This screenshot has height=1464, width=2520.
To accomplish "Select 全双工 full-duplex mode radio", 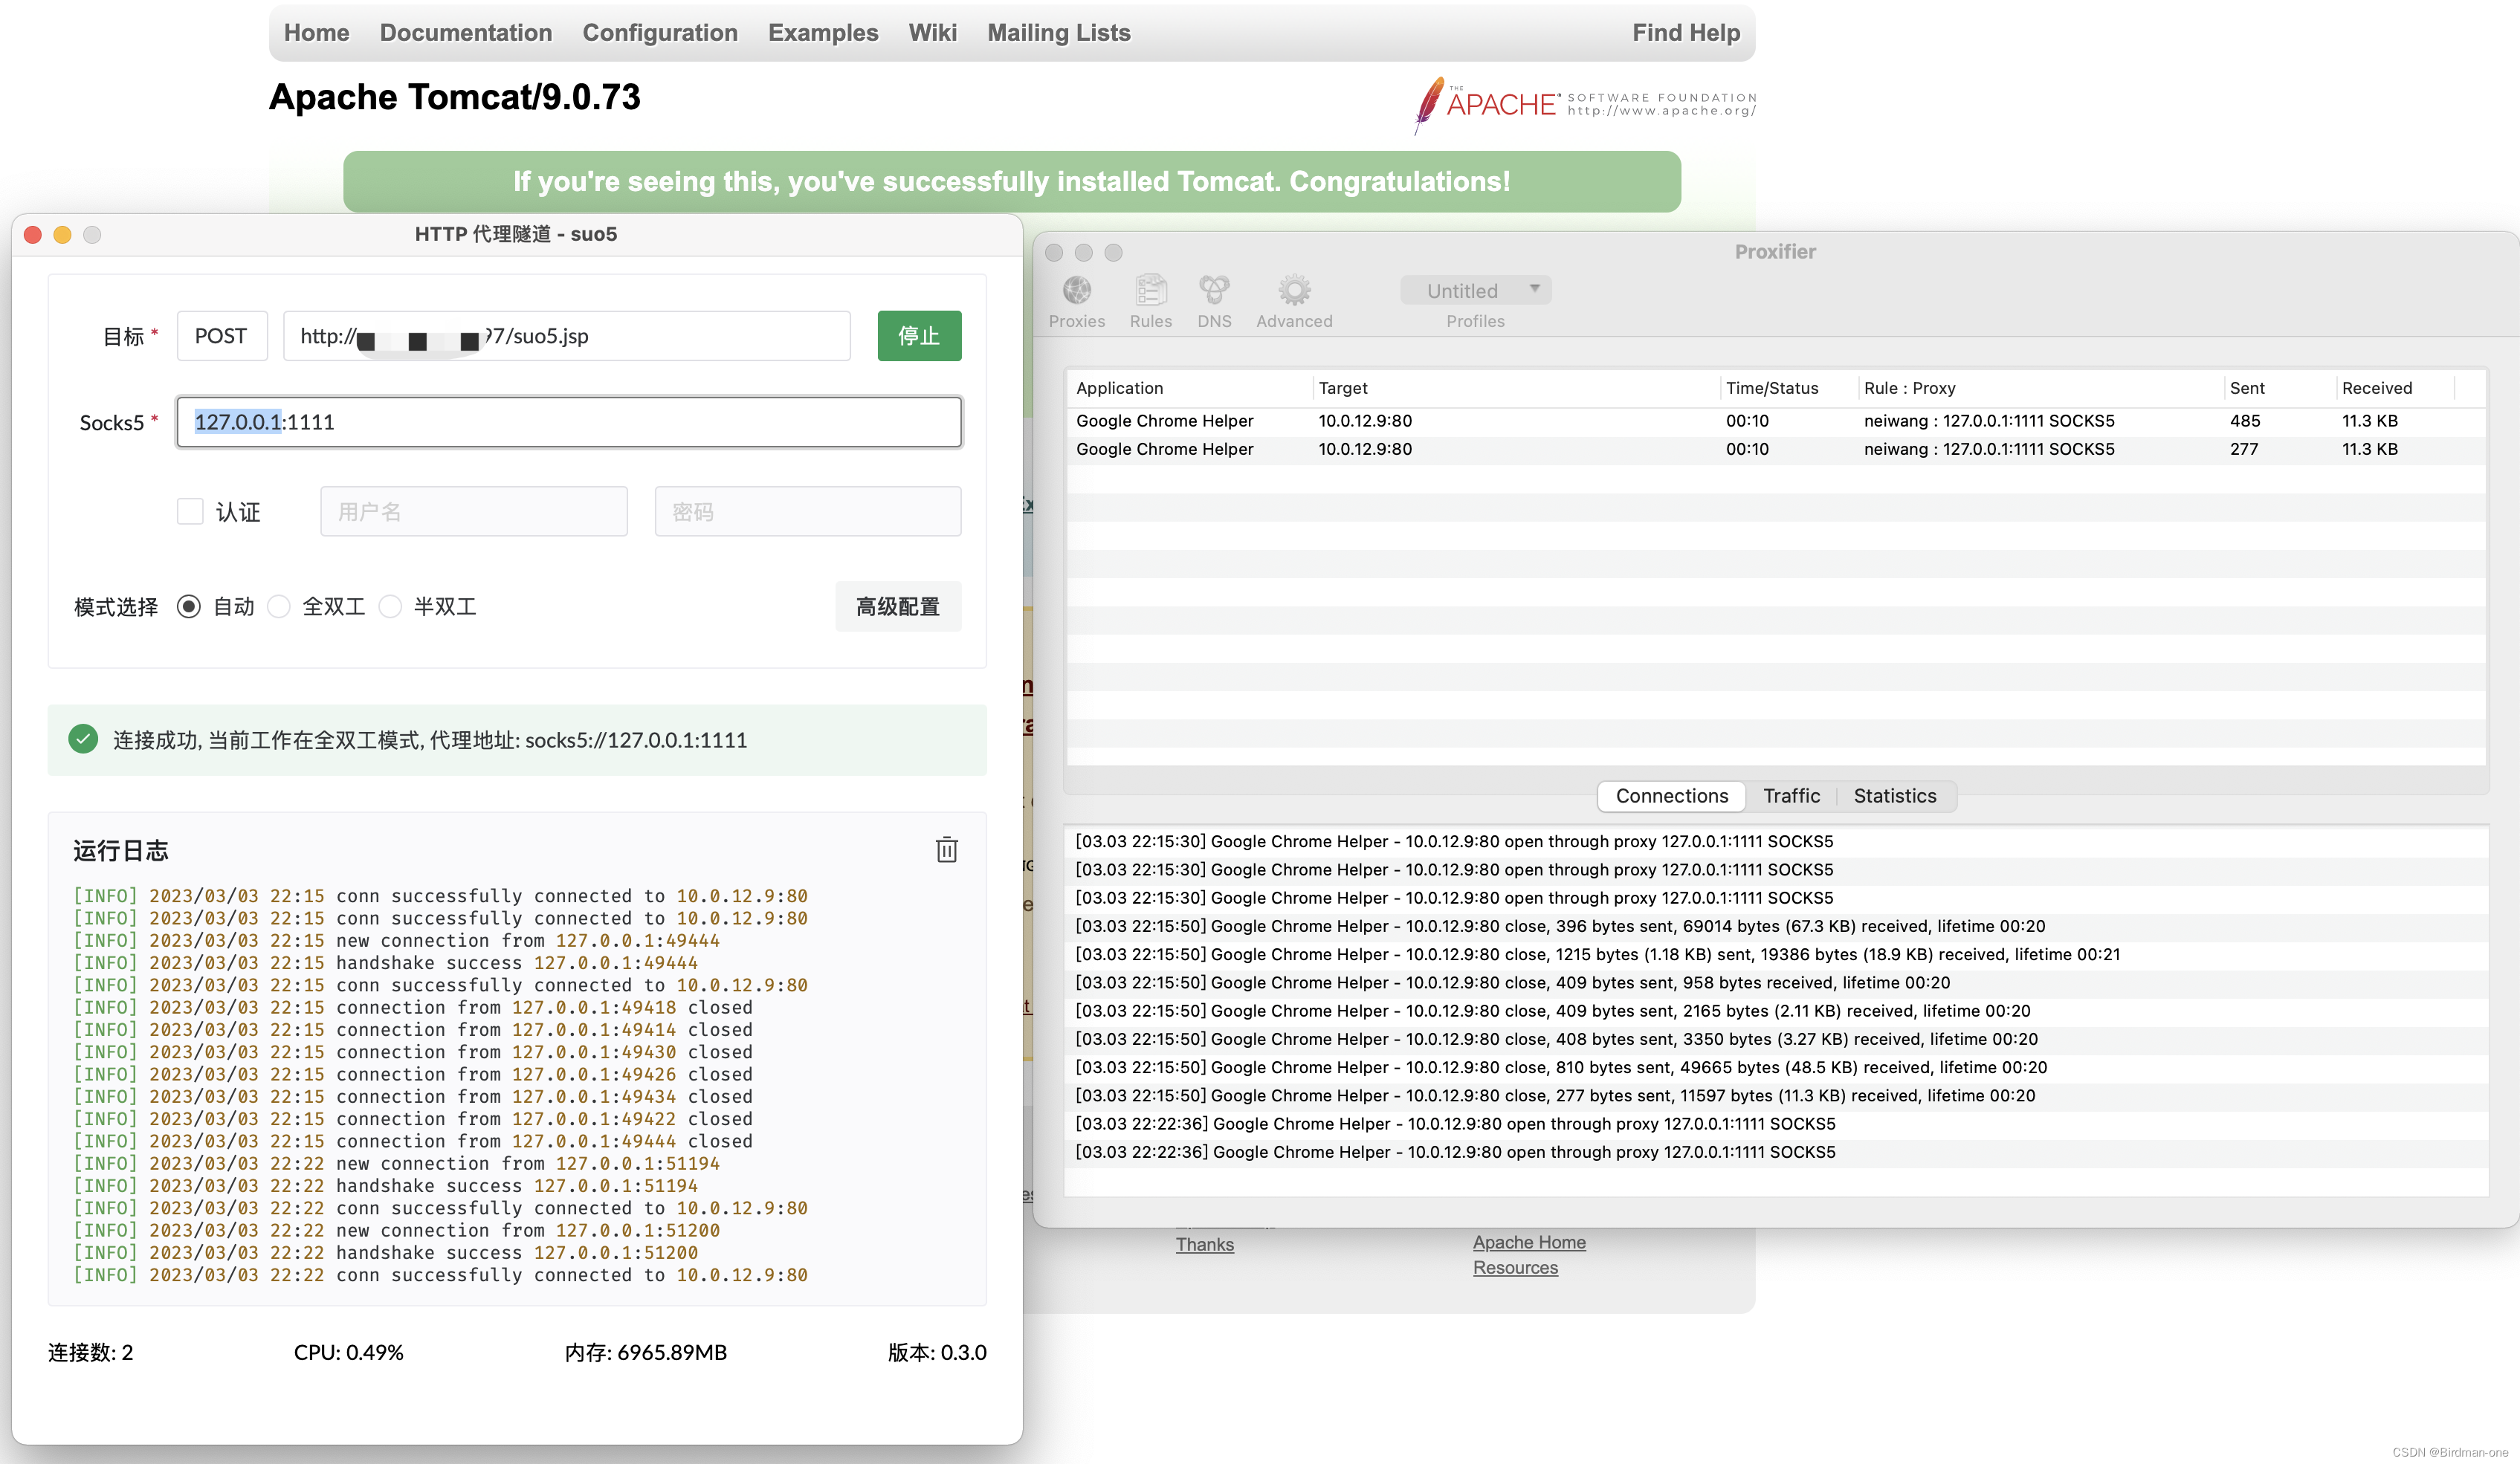I will [x=279, y=607].
